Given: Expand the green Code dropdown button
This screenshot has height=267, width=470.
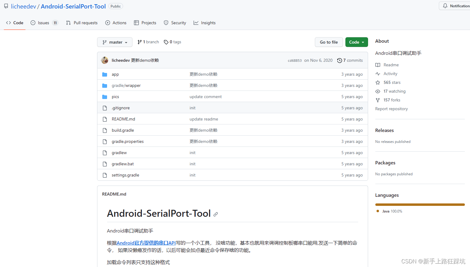Looking at the screenshot, I should coord(357,42).
